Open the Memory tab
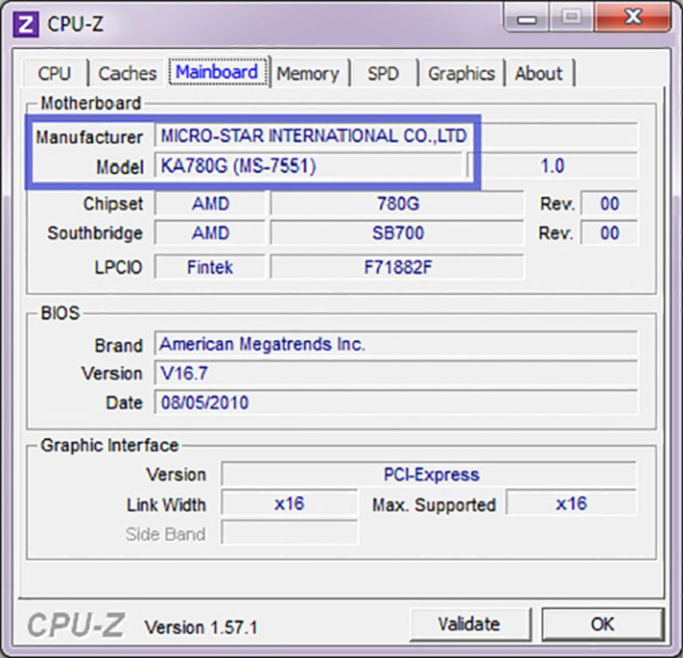Image resolution: width=683 pixels, height=658 pixels. tap(308, 74)
